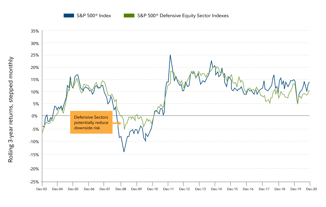The height and width of the screenshot is (207, 326).
Task: Click the Dec-03 x-axis date label
Action: 42,189
